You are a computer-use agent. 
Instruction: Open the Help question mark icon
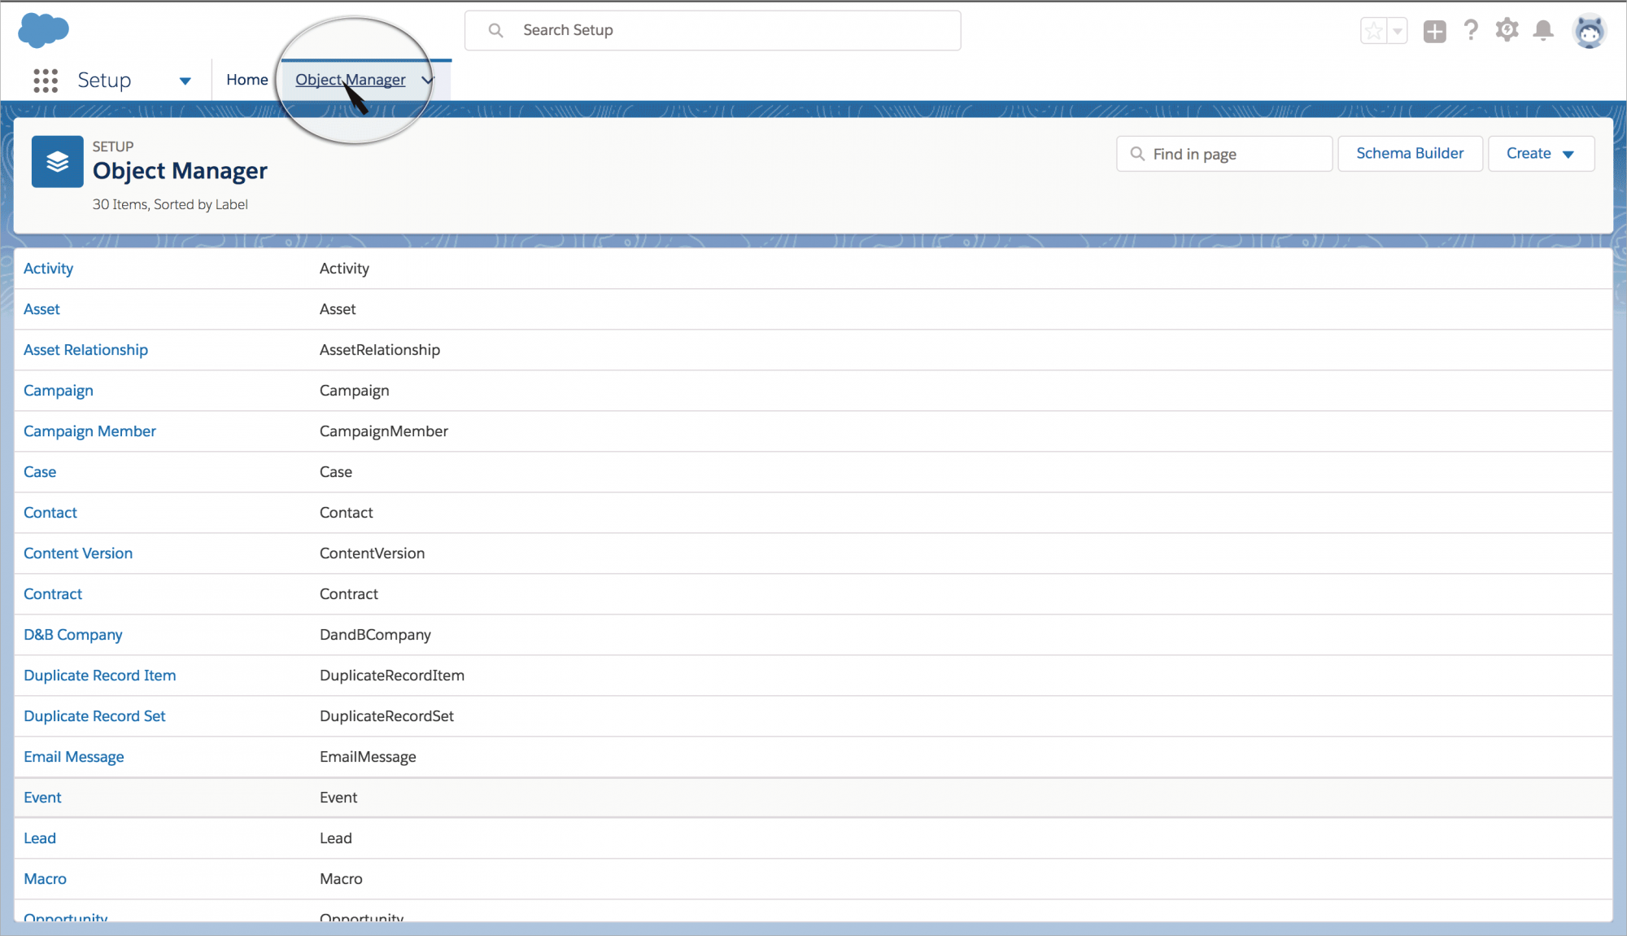click(x=1471, y=31)
